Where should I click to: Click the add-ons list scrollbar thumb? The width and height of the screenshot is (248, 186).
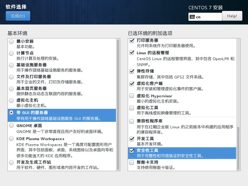tap(238, 148)
